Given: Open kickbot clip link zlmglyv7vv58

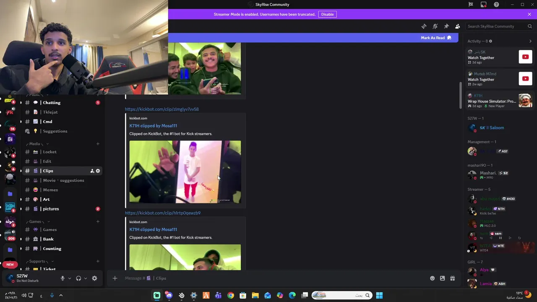Looking at the screenshot, I should (x=162, y=109).
